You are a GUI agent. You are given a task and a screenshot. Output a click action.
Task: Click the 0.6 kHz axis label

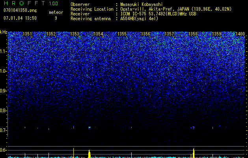click(x=3, y=150)
